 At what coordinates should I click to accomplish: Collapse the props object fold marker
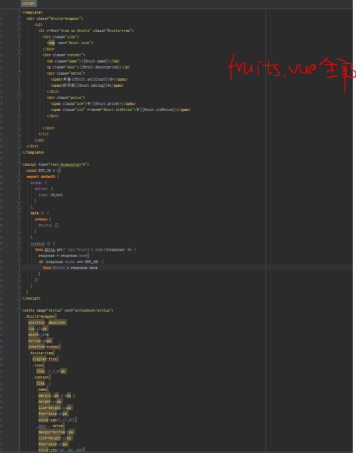19,182
